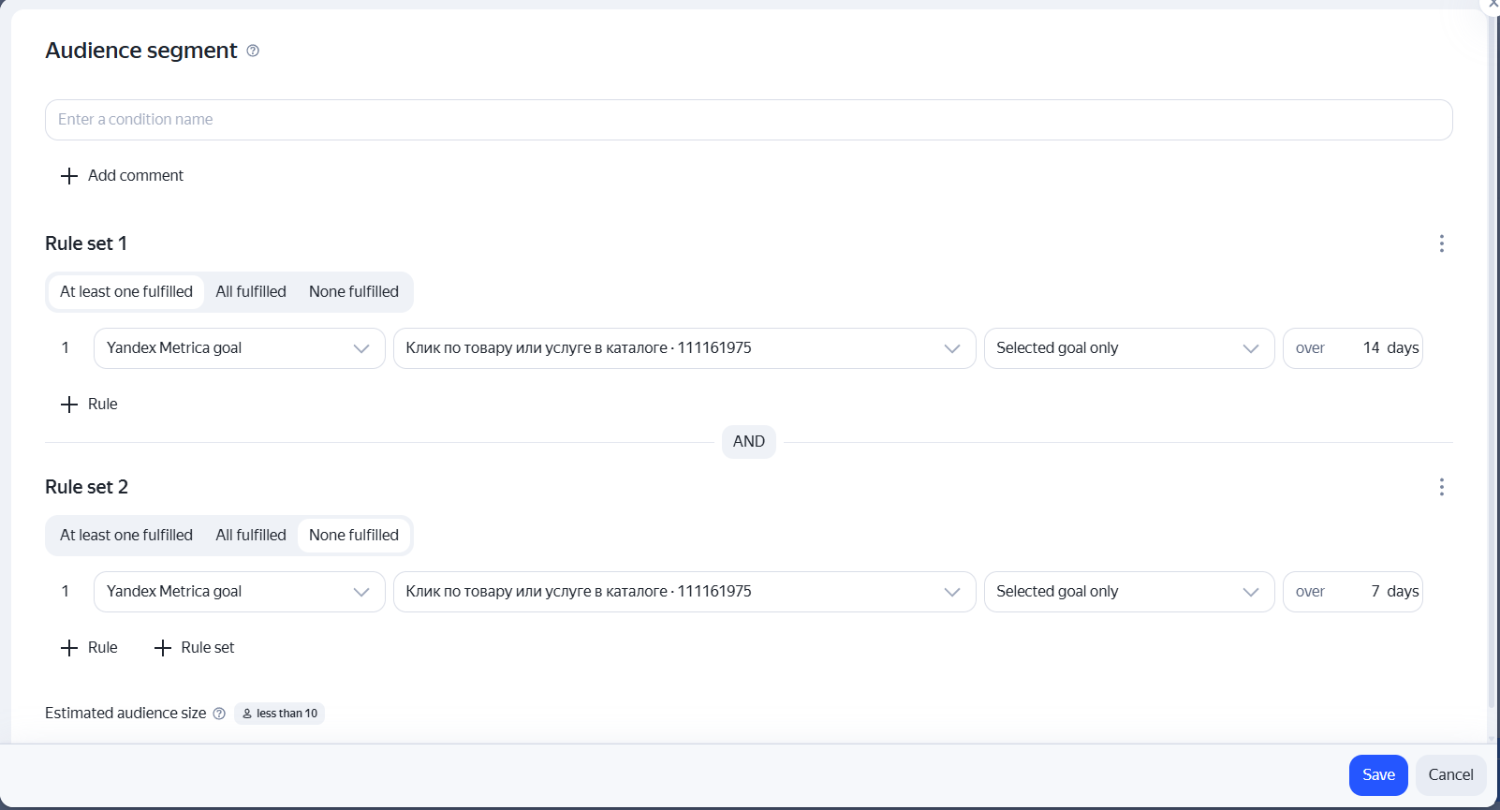The width and height of the screenshot is (1500, 810).
Task: Open the goal selection dropdown in Rule set 2
Action: pos(684,592)
